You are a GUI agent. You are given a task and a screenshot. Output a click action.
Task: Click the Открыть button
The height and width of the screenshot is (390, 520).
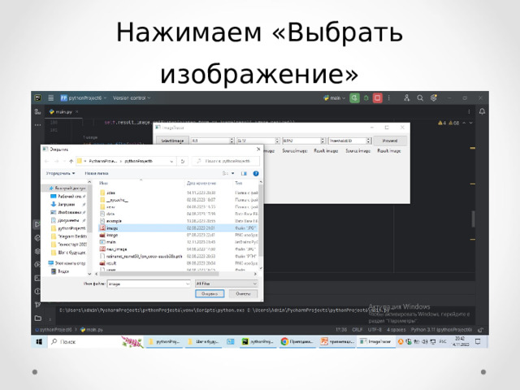click(210, 294)
